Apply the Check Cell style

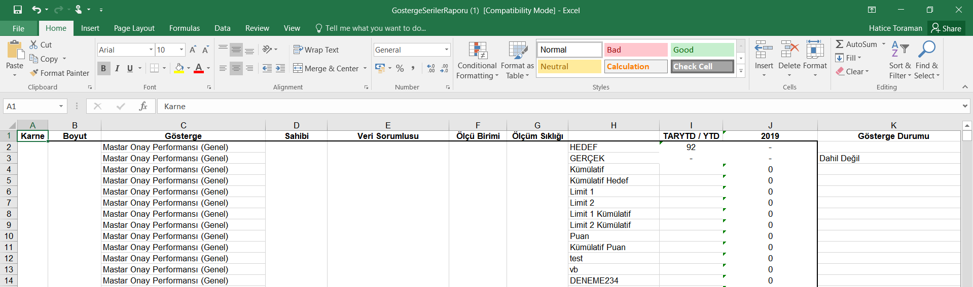pos(702,66)
